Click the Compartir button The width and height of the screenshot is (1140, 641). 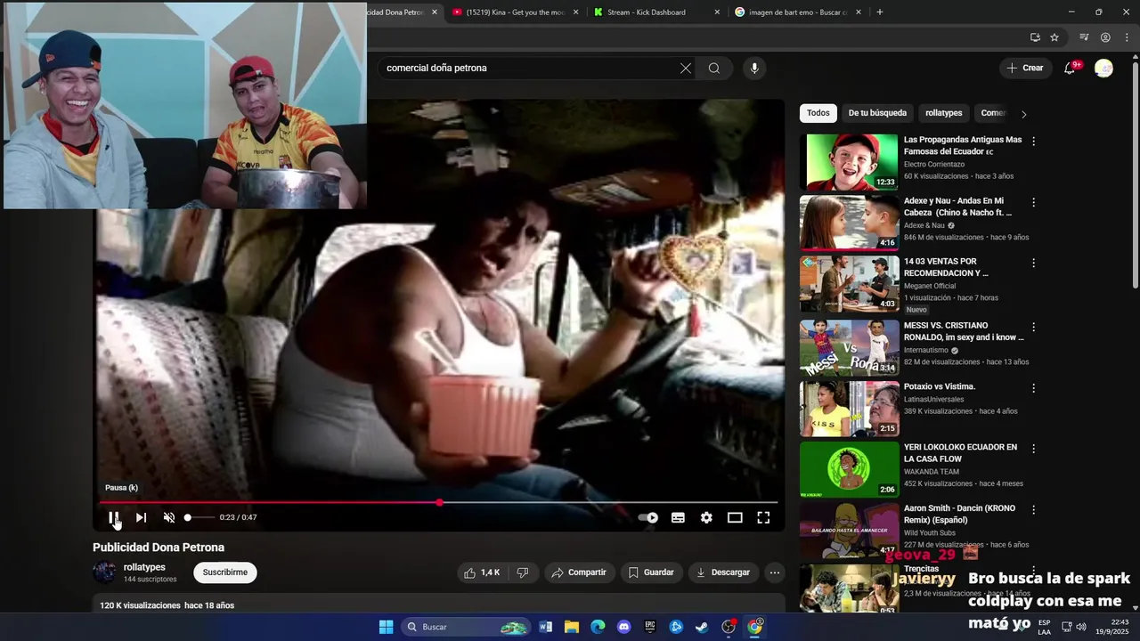click(x=579, y=572)
